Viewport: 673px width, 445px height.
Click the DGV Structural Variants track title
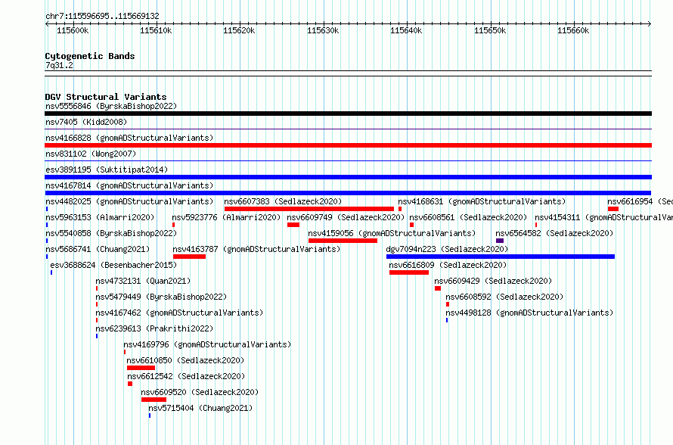click(106, 97)
